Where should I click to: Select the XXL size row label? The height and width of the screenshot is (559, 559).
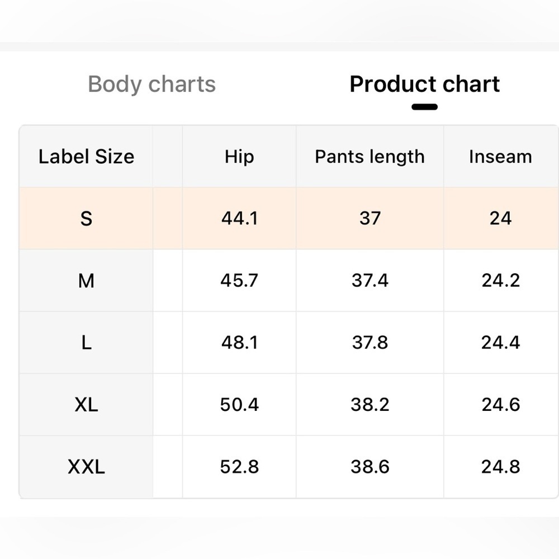click(x=86, y=467)
